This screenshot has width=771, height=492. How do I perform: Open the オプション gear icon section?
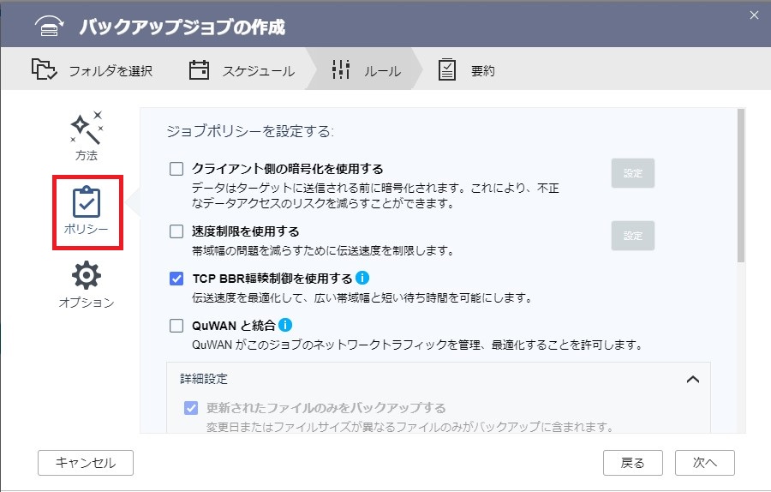coord(87,275)
